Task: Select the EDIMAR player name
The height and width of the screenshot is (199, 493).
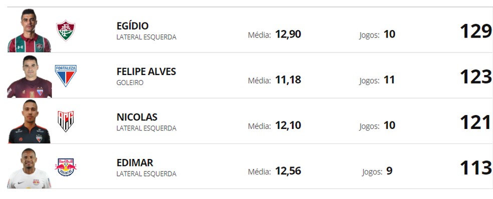Action: pyautogui.click(x=135, y=162)
